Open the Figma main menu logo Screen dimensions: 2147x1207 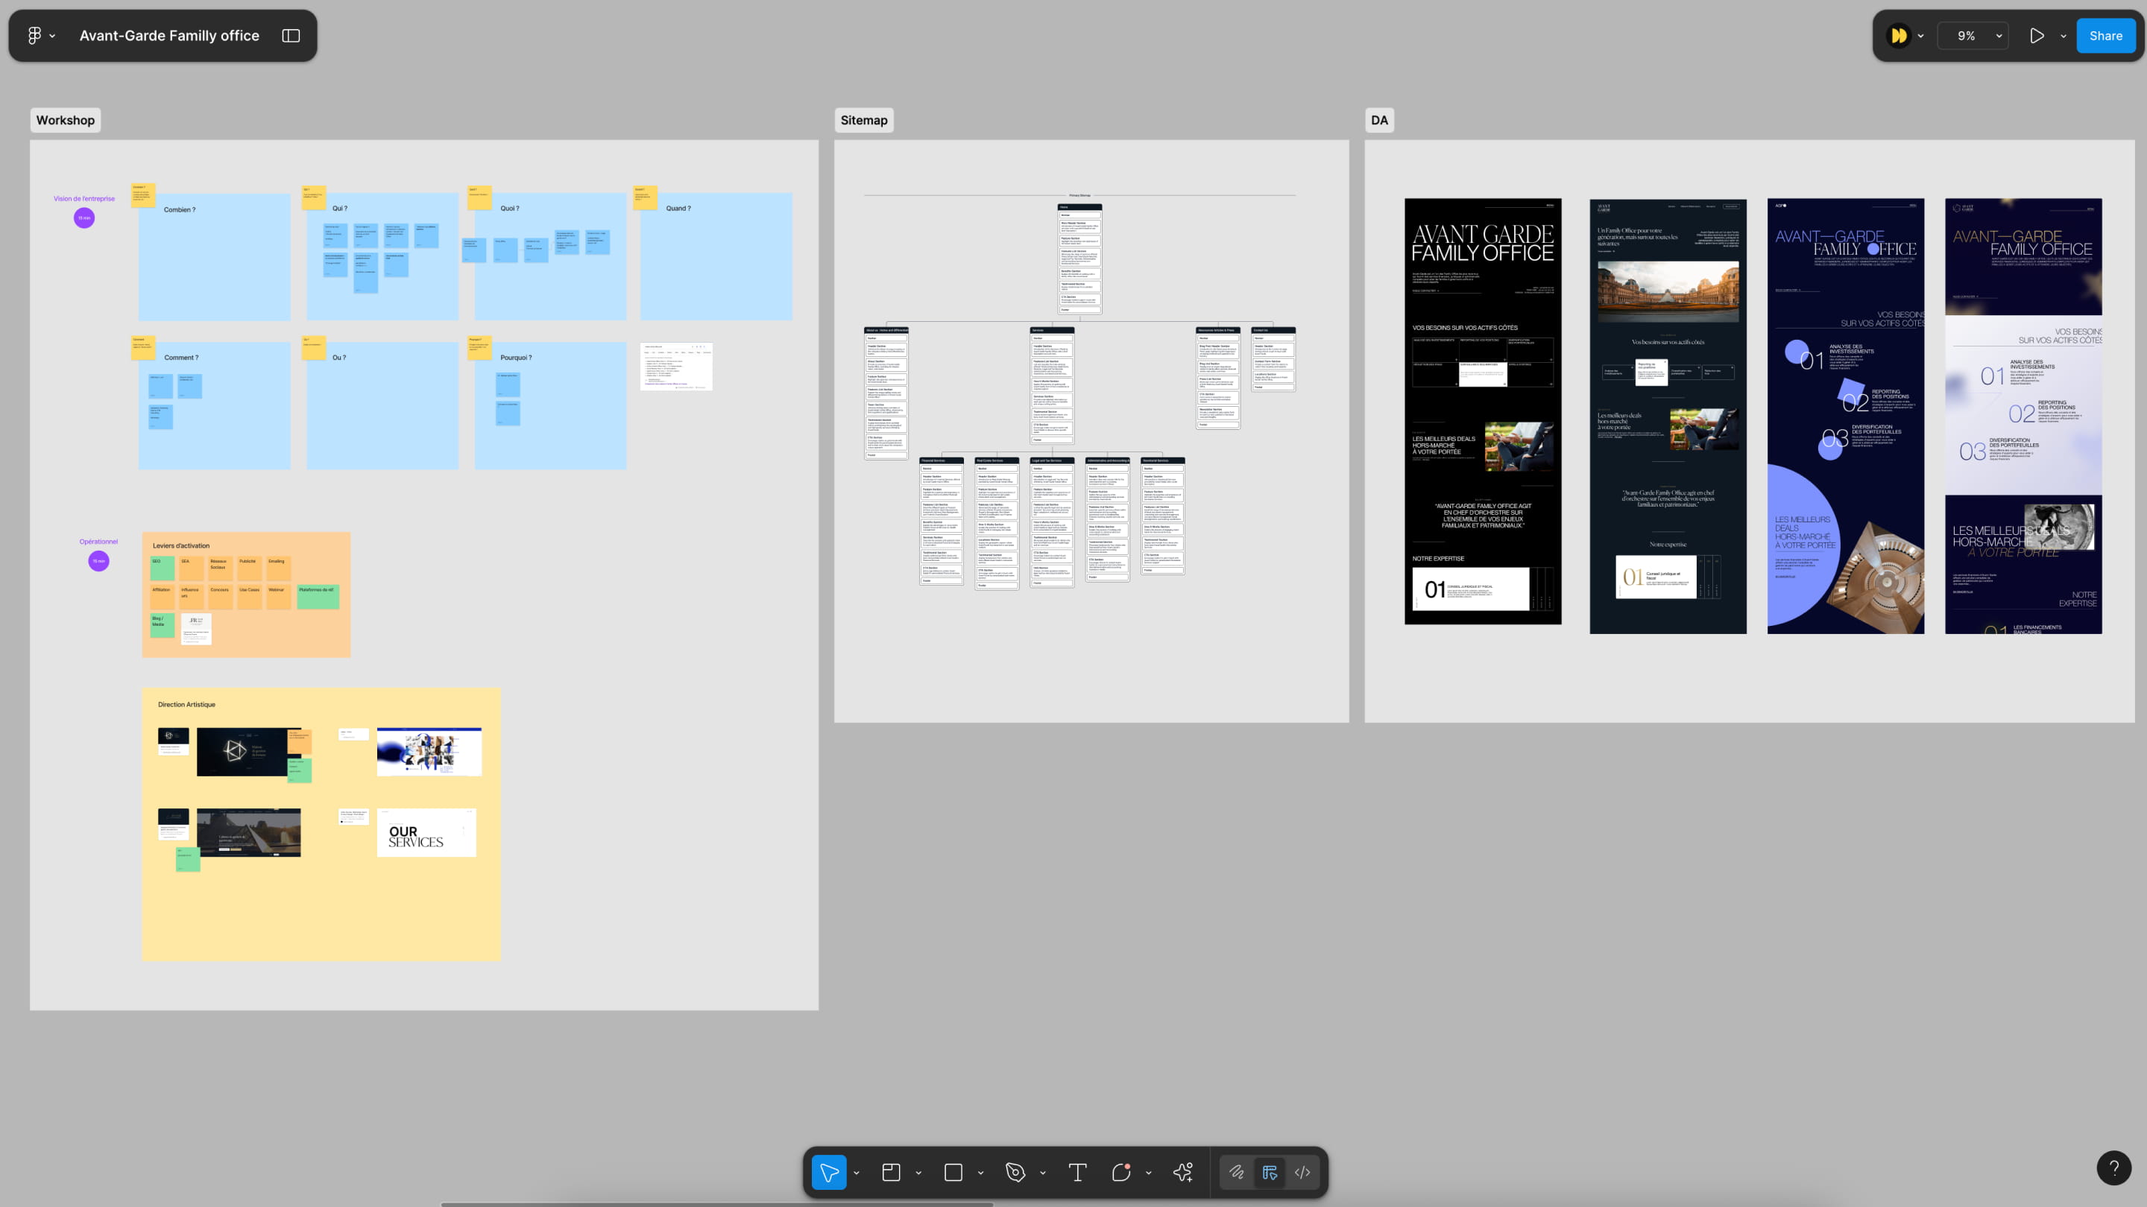point(34,36)
